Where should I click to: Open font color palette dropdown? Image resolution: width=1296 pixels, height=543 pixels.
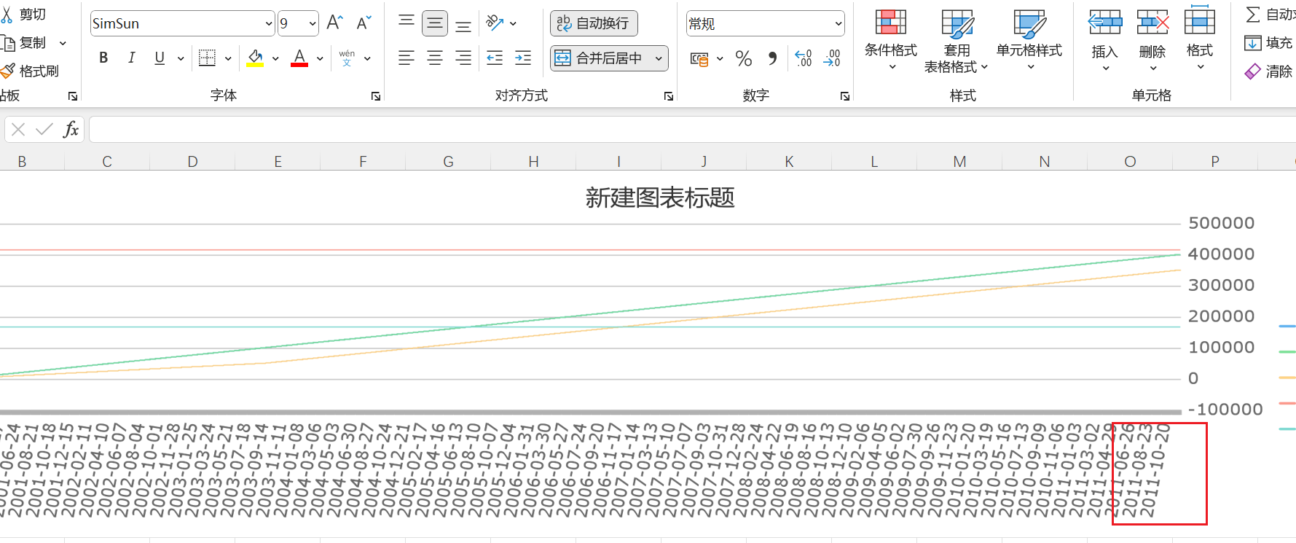pos(320,58)
